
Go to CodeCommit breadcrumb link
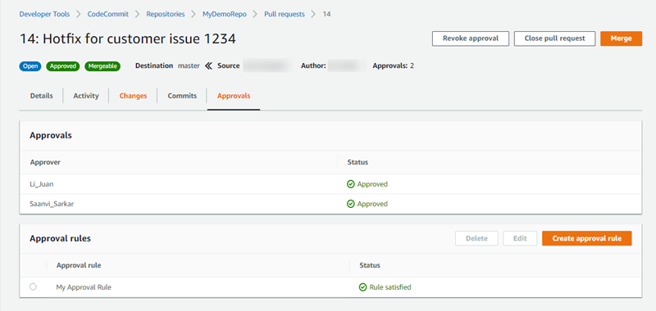[108, 14]
